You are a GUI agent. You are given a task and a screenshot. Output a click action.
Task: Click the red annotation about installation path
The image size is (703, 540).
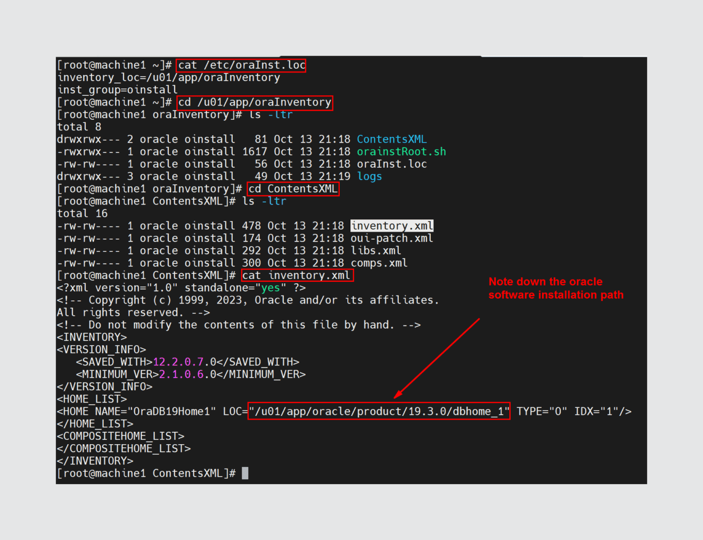pyautogui.click(x=555, y=288)
